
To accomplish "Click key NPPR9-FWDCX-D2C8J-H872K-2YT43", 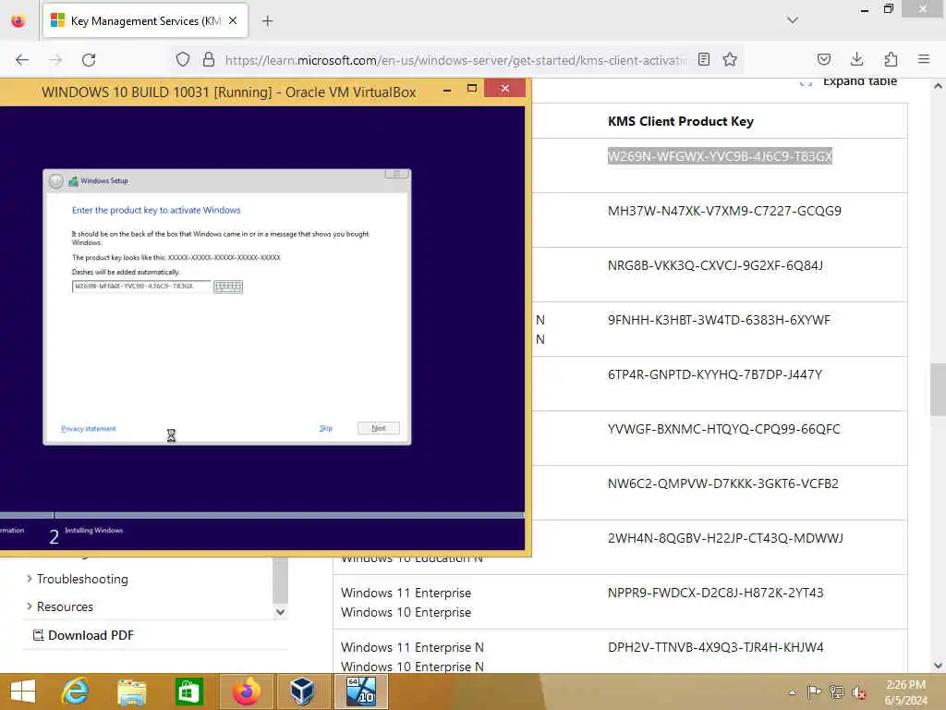I will coord(716,593).
